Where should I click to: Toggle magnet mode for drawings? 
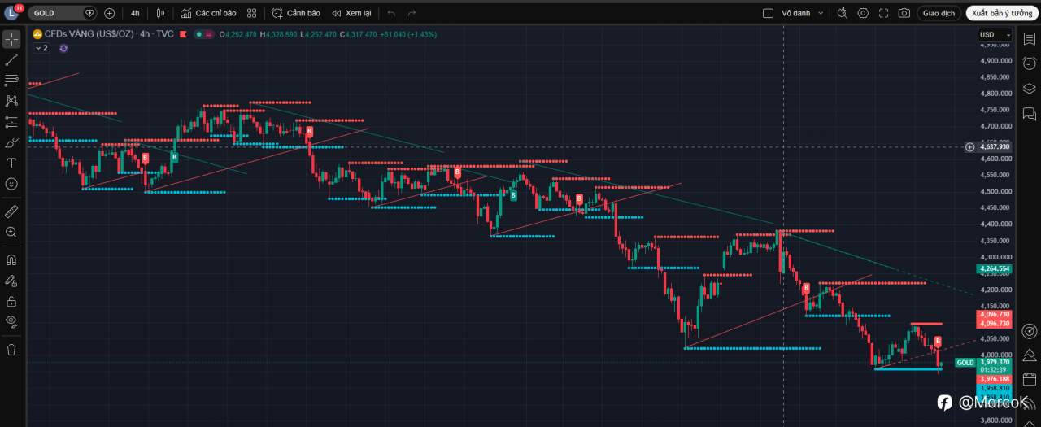tap(11, 260)
